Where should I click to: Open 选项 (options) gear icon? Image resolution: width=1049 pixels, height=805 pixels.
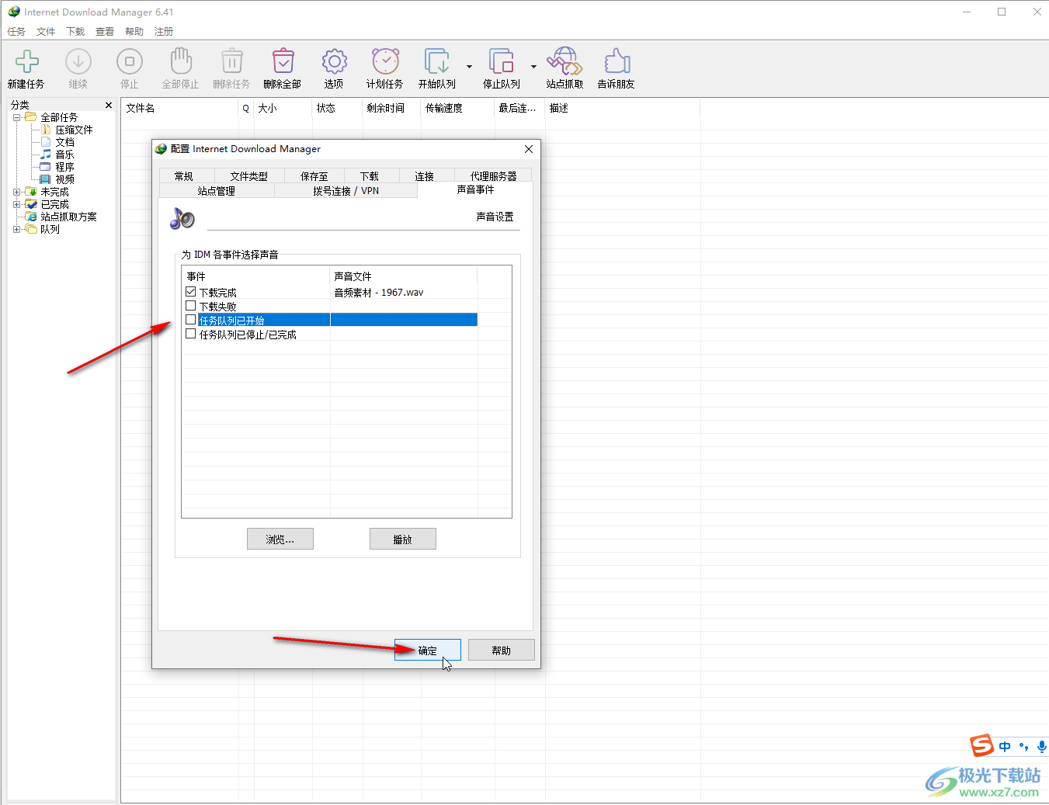pyautogui.click(x=334, y=61)
